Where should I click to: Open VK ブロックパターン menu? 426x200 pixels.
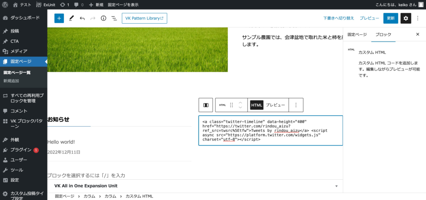click(x=24, y=124)
